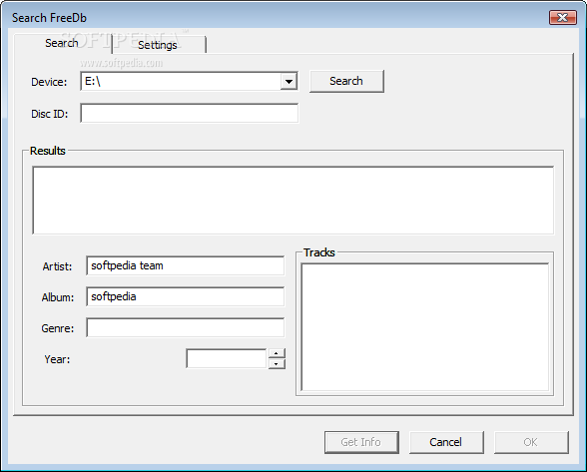Click the Album field containing softpedia

tap(185, 296)
